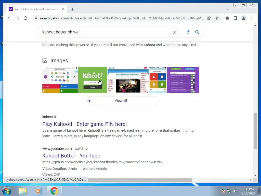Start voice search with the microphone icon
261x196 pixels.
click(x=188, y=32)
